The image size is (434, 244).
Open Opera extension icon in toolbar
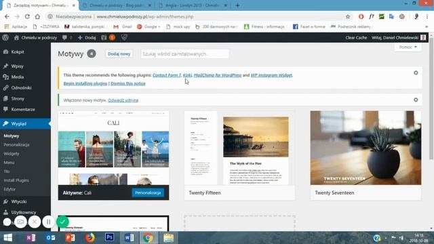click(361, 16)
